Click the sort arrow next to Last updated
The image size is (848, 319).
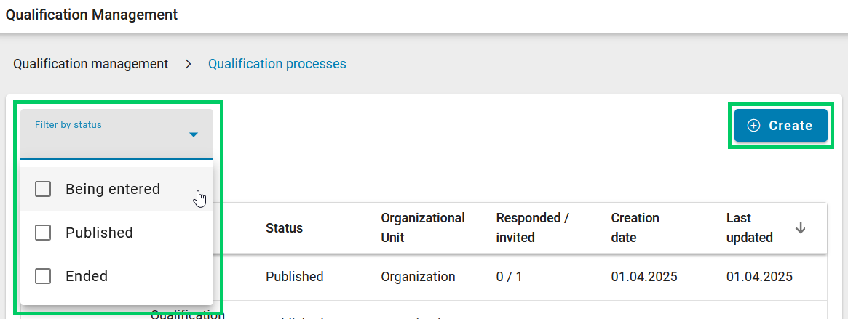tap(801, 227)
